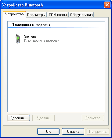Click the Применить button
This screenshot has height=138, width=112.
(x=98, y=132)
